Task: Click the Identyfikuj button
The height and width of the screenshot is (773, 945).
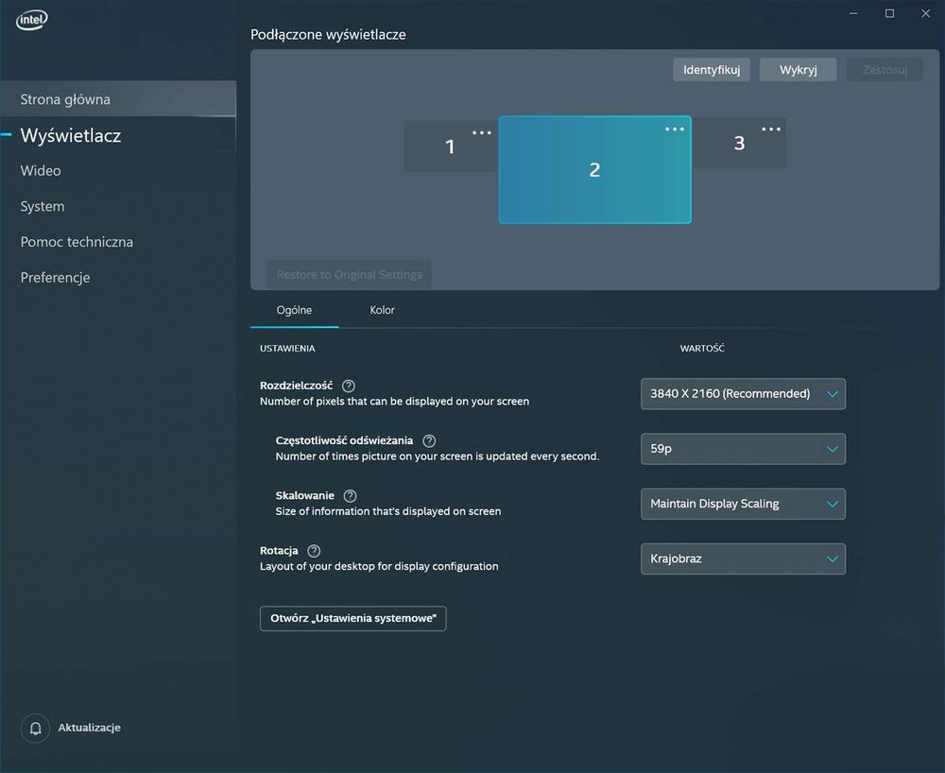Action: (712, 70)
